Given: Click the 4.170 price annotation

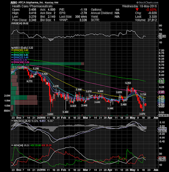Looking at the screenshot, I should pos(55,86).
